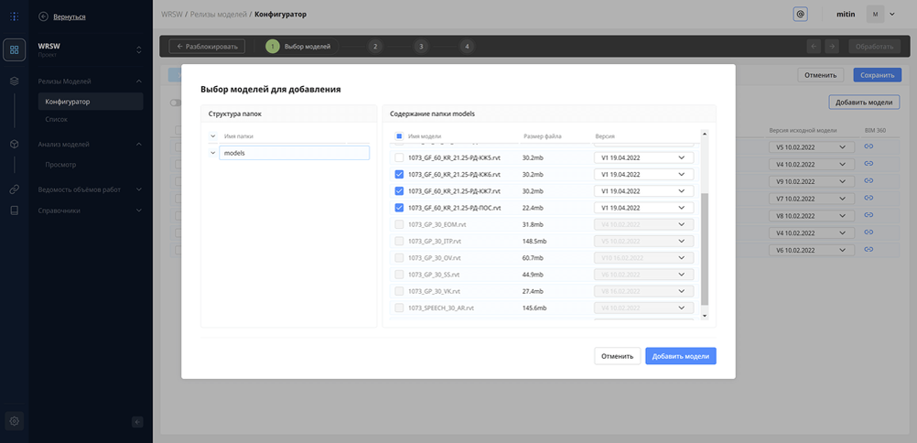This screenshot has width=917, height=443.
Task: Expand the models folder chevron
Action: tap(211, 154)
